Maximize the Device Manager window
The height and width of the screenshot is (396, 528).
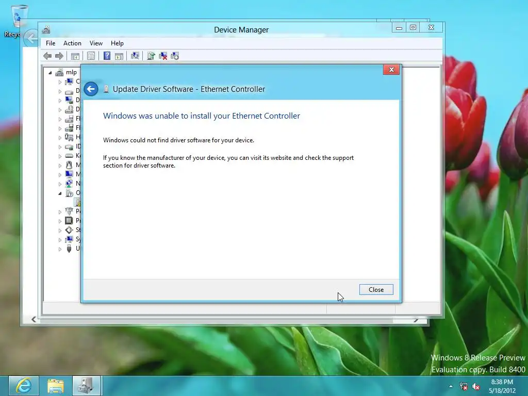(x=413, y=28)
